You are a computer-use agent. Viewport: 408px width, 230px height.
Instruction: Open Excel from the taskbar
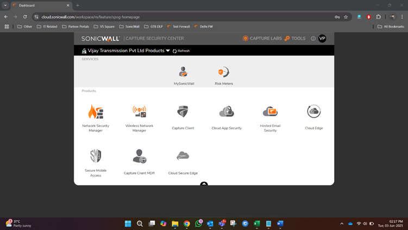point(257,223)
